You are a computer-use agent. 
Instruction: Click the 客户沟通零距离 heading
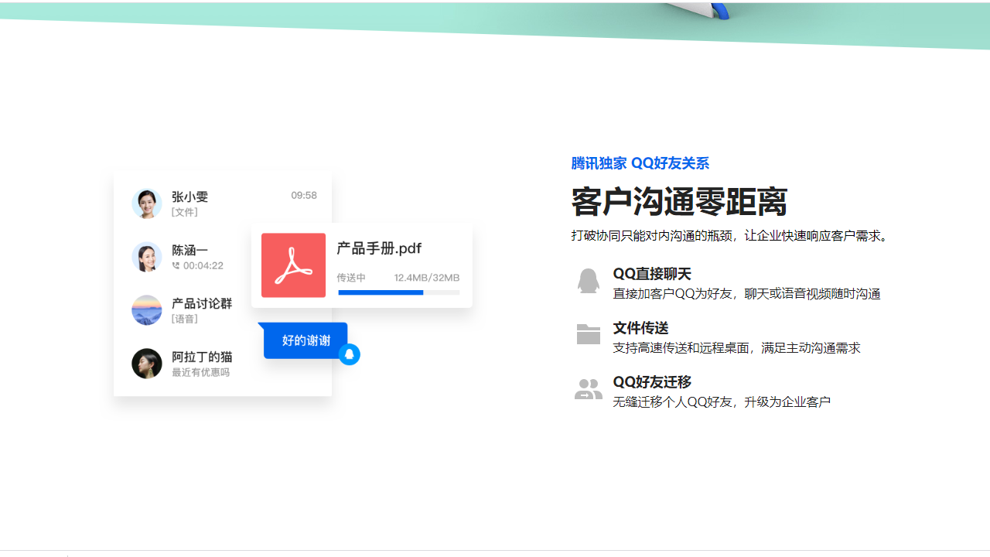click(x=678, y=201)
